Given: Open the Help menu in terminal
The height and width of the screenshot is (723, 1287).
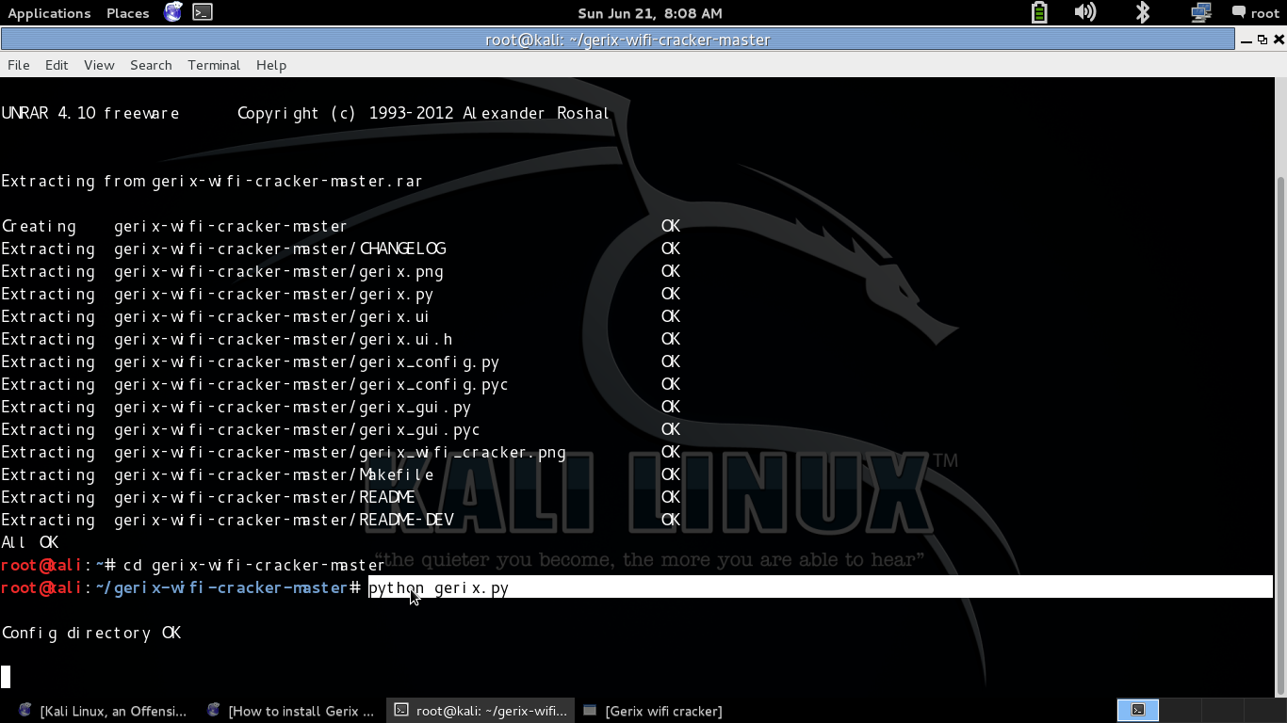Looking at the screenshot, I should (271, 65).
